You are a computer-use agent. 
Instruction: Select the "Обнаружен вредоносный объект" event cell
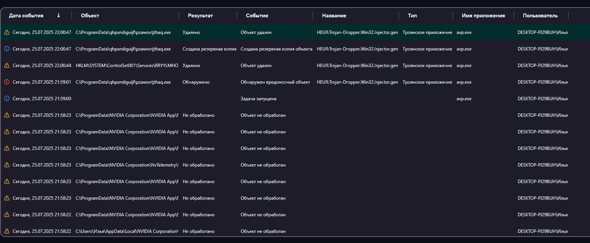275,82
